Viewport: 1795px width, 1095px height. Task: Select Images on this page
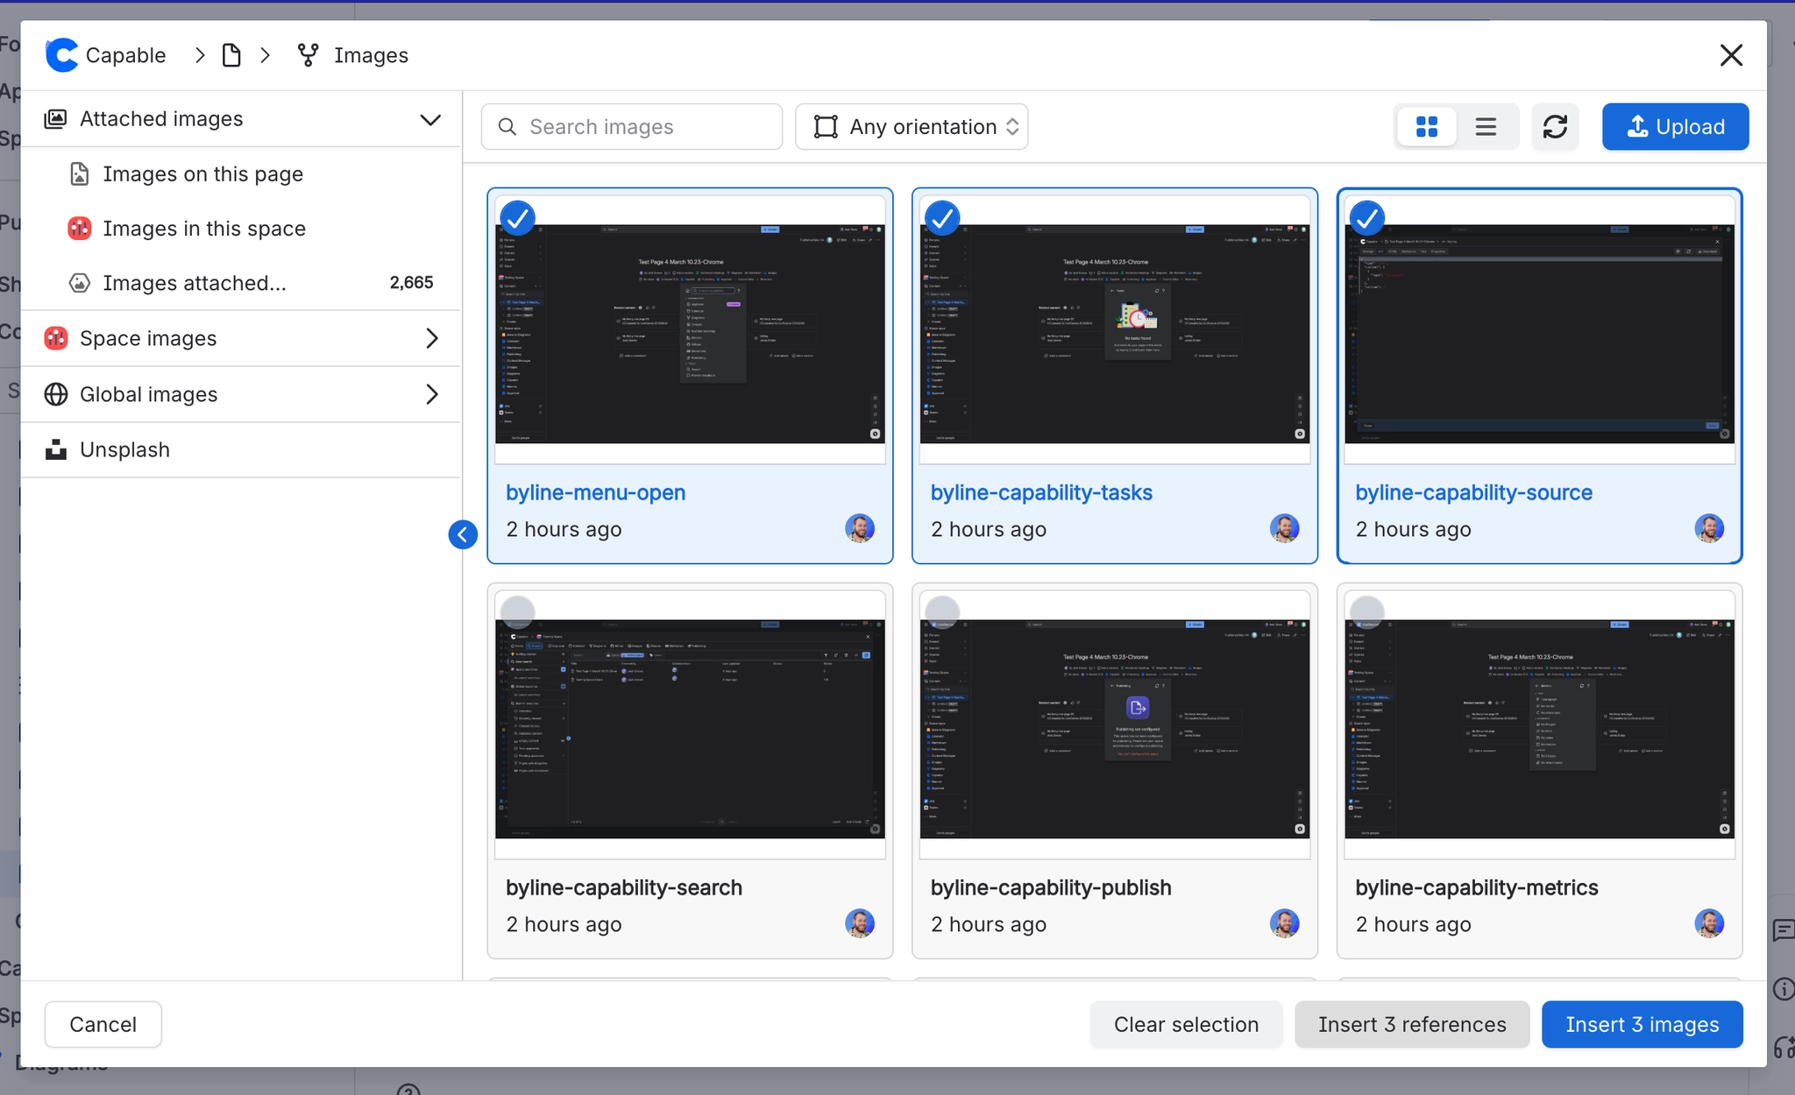[x=202, y=173]
